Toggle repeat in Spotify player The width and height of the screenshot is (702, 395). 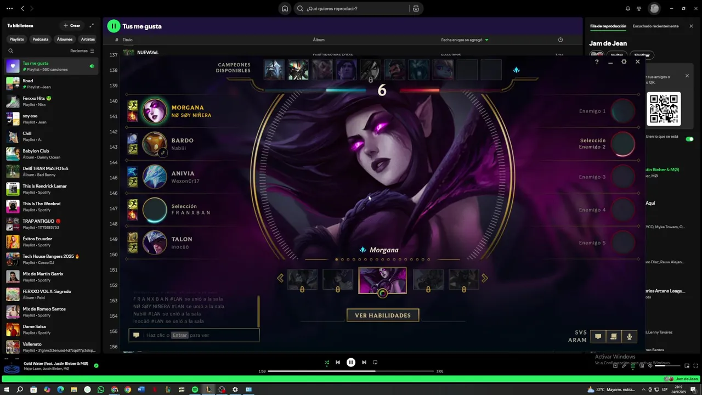click(375, 362)
